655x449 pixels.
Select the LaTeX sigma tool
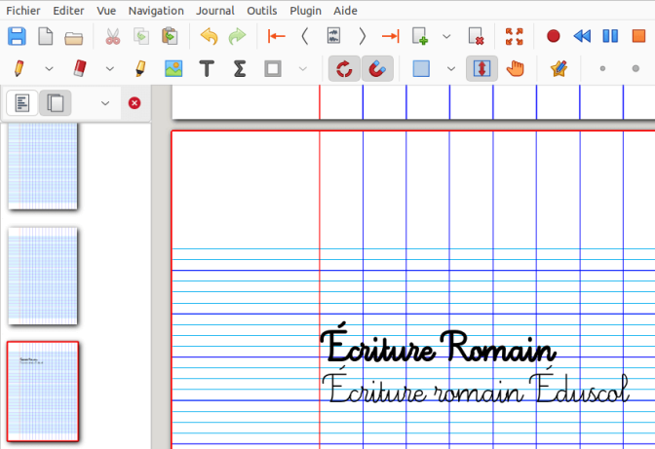[x=240, y=68]
